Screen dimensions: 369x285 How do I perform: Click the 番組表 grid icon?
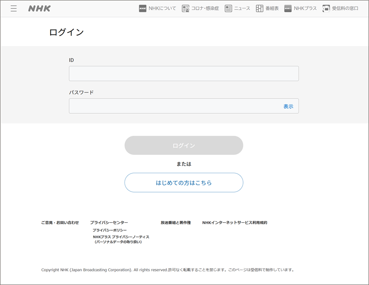(260, 8)
